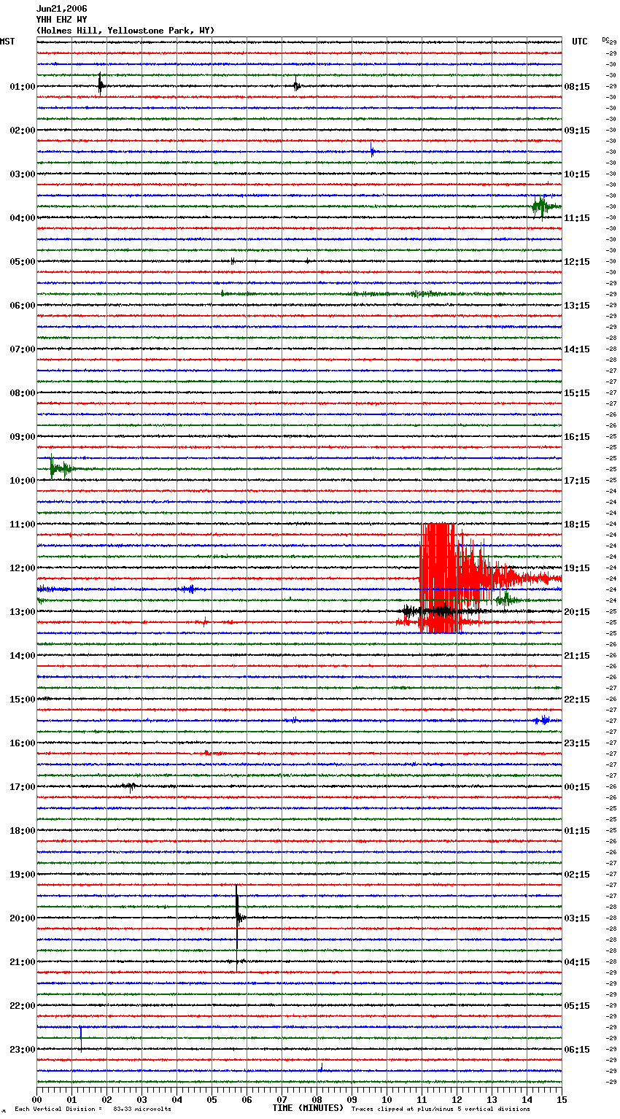Click the 08:15 UTC row label
The height and width of the screenshot is (1119, 620).
(x=577, y=87)
